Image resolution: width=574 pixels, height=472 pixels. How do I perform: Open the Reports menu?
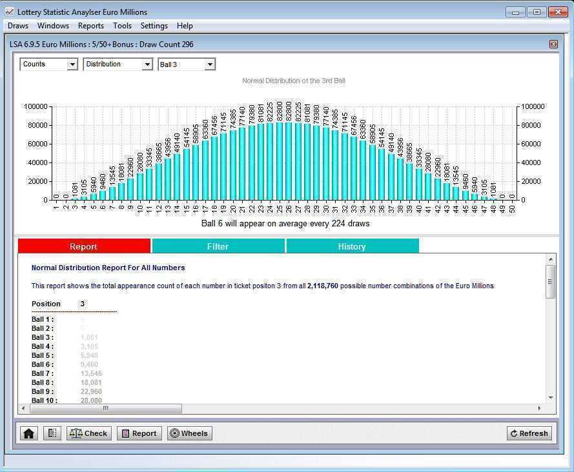coord(91,26)
